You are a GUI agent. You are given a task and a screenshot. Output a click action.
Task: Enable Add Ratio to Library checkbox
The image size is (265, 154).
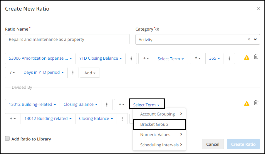(x=7, y=139)
